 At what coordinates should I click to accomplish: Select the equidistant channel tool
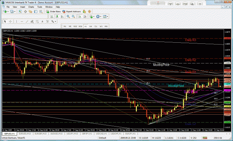click(32, 22)
